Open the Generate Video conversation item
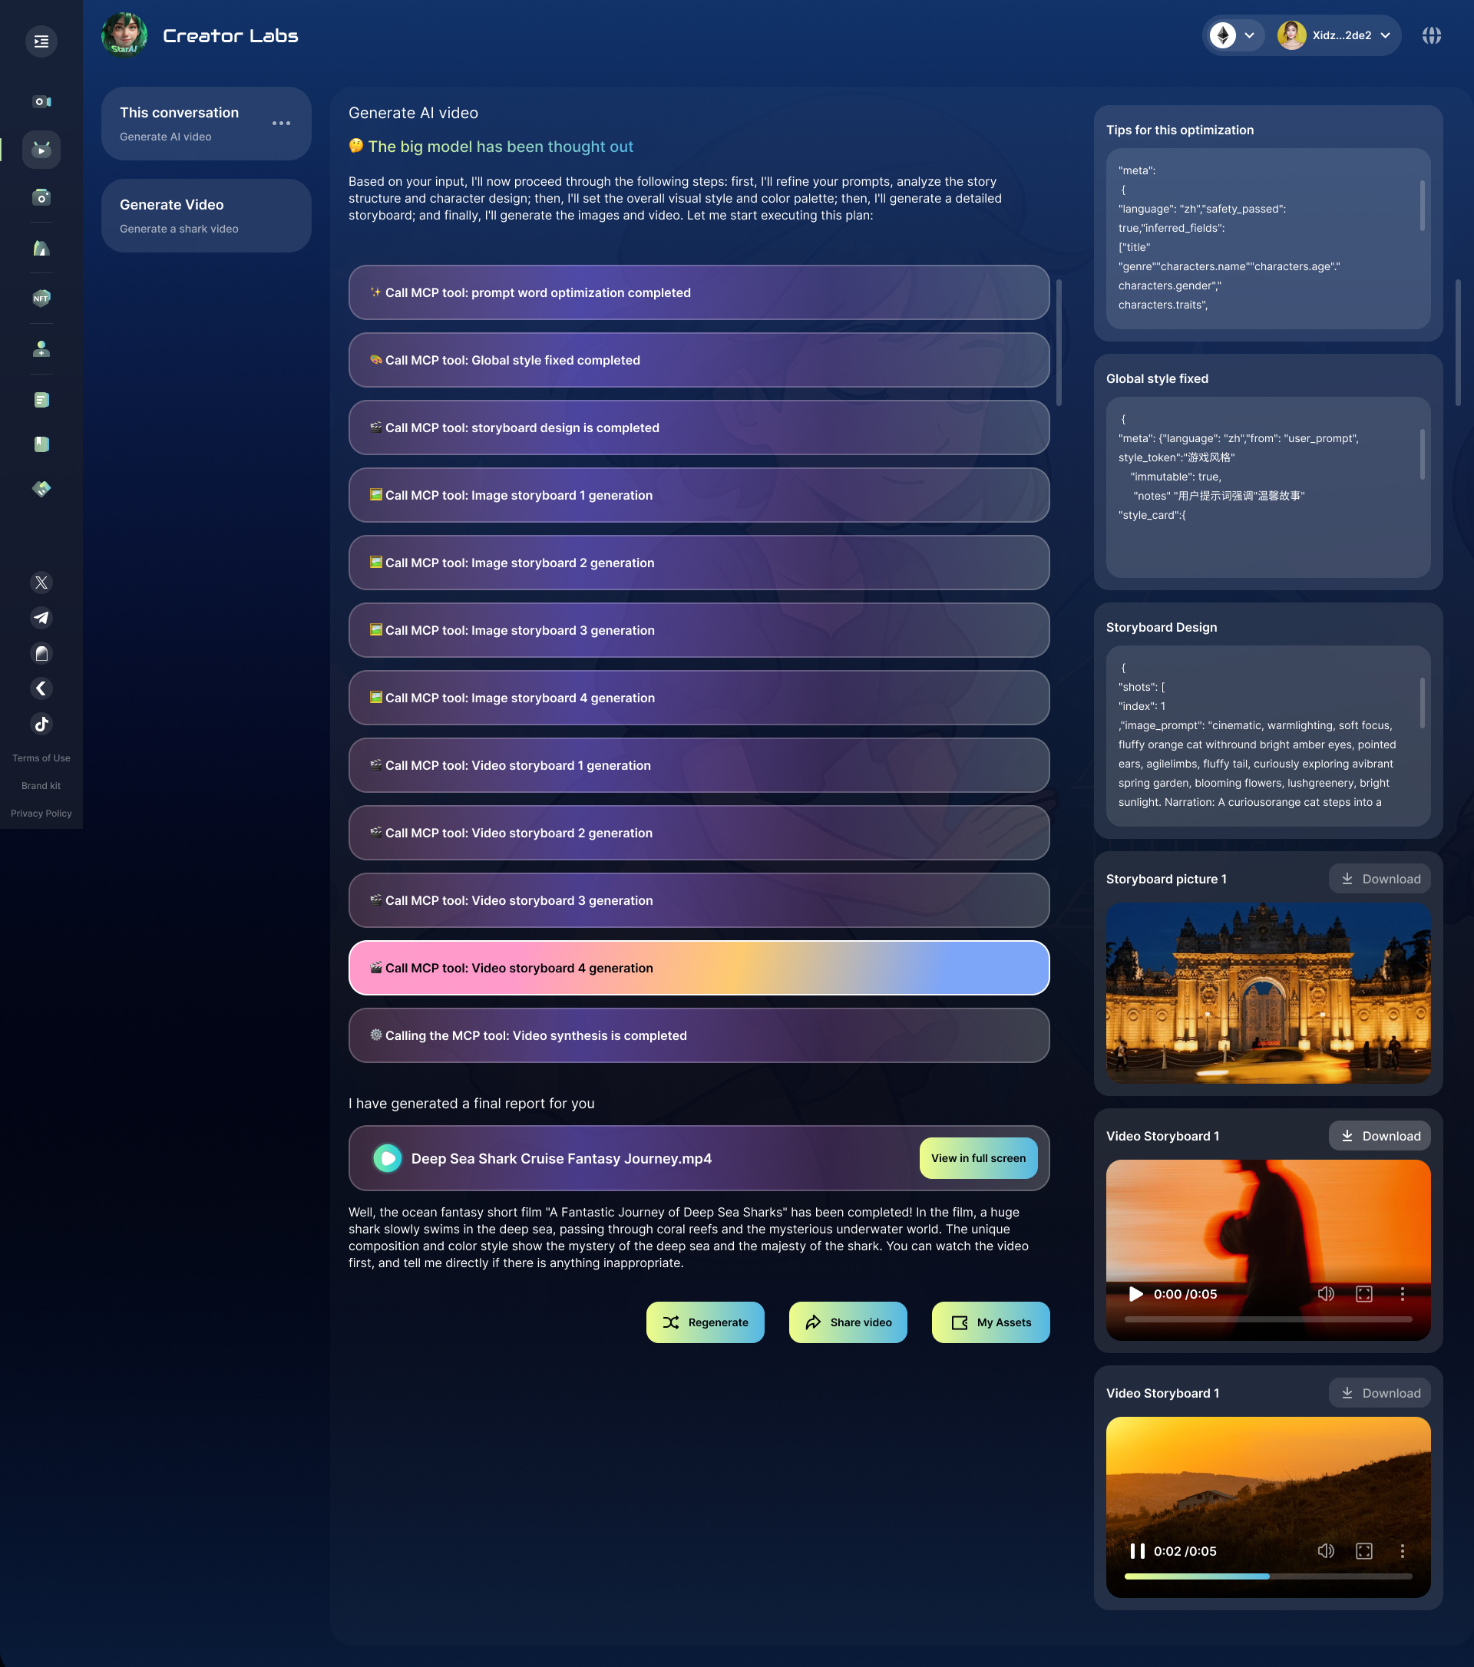This screenshot has width=1474, height=1667. (206, 216)
